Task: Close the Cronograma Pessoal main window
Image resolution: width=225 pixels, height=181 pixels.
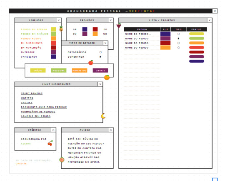Action: 215,11
